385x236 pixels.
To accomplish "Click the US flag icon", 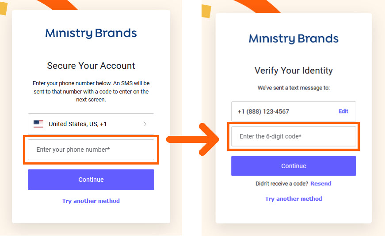I will [38, 124].
